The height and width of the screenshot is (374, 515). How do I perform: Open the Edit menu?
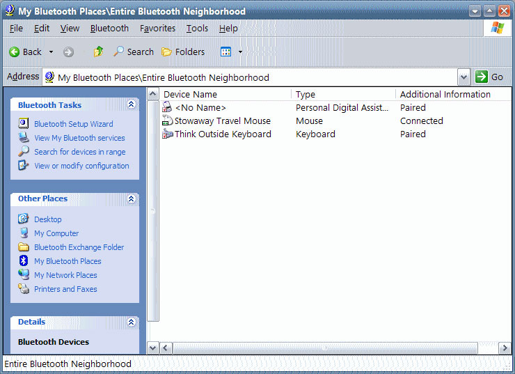click(x=42, y=29)
